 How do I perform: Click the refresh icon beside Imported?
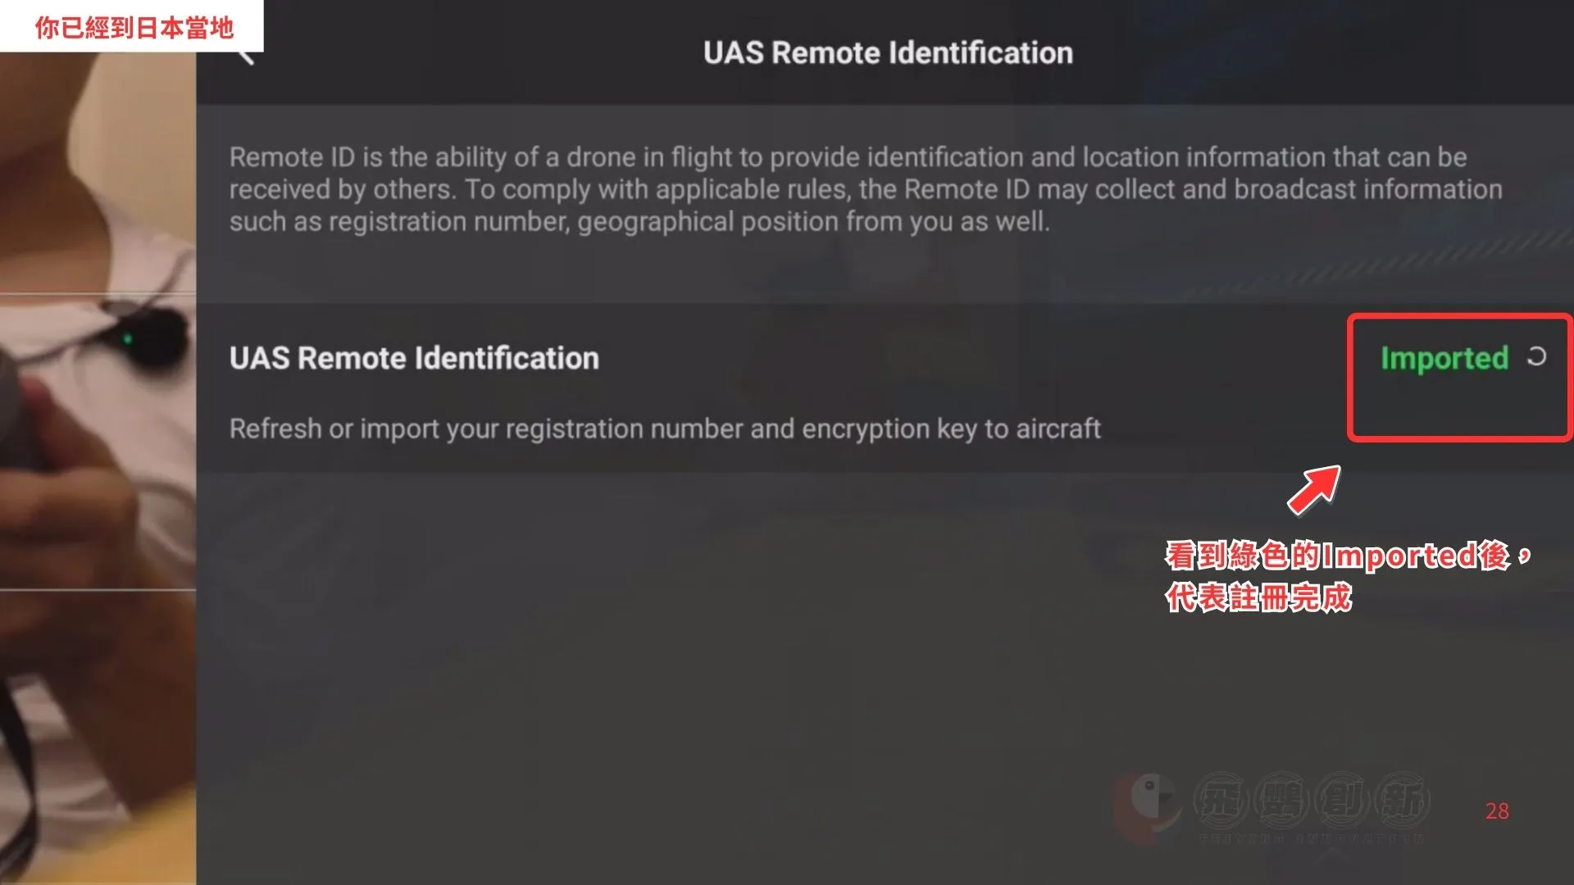(x=1536, y=356)
